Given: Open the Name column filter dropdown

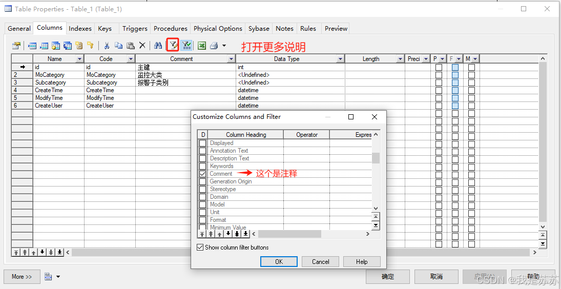Looking at the screenshot, I should 79,59.
